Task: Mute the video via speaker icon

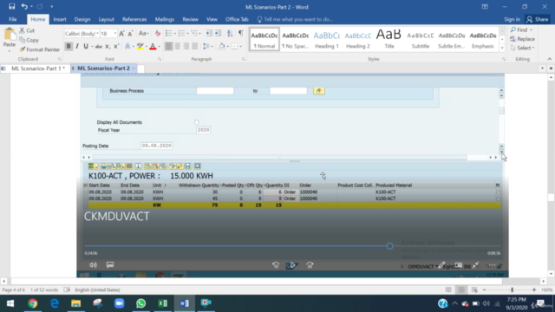Action: 93,264
